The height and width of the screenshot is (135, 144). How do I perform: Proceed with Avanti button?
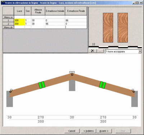[104, 131]
